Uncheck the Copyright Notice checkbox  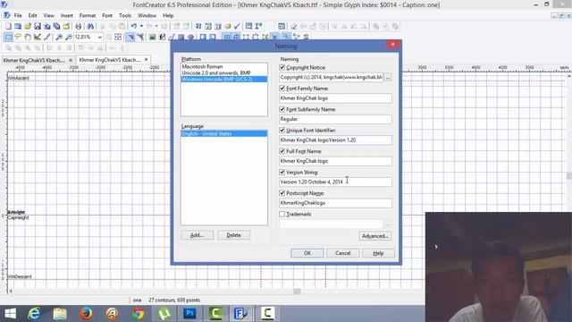click(282, 68)
